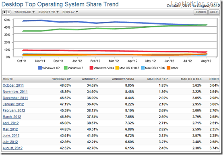Open the January, 2012 link

pos(13,104)
